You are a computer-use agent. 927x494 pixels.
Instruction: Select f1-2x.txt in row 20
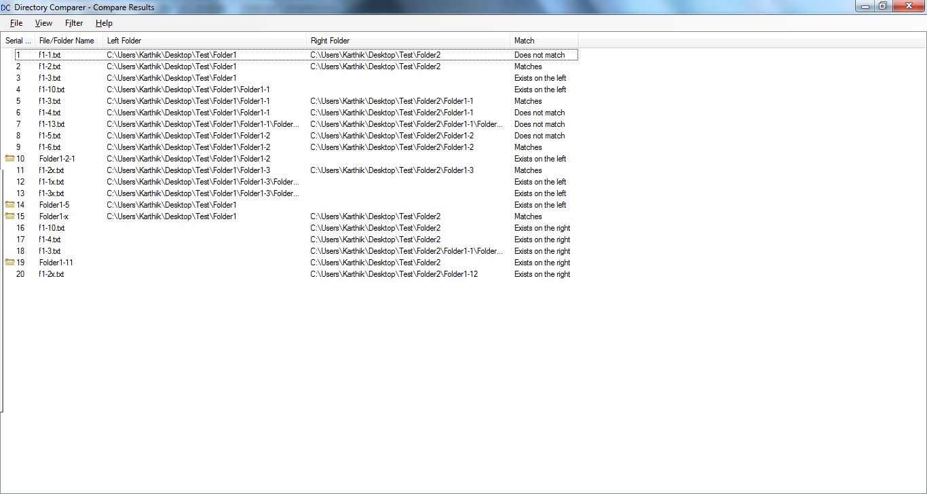52,274
